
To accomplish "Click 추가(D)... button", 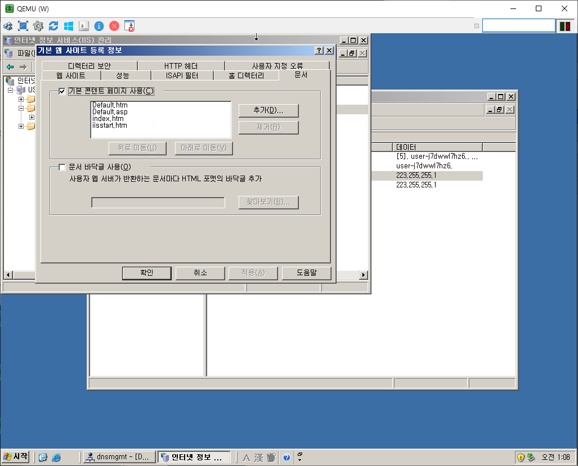I will tap(268, 110).
